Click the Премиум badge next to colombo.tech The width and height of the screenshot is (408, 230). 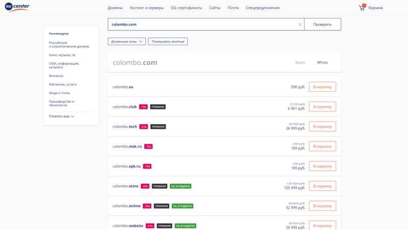[x=158, y=127]
